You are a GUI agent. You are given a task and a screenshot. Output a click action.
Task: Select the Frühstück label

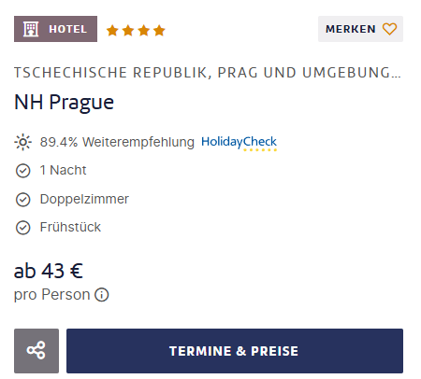coord(70,227)
